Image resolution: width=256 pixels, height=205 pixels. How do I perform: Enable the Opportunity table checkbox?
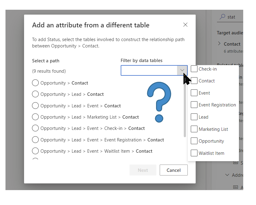coord(194,141)
